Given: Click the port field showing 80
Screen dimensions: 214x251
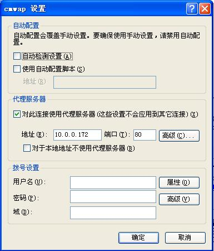Looking at the screenshot, I should pyautogui.click(x=145, y=135).
